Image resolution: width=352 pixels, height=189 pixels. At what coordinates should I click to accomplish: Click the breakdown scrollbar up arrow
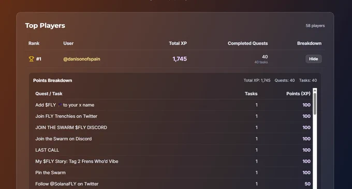(x=315, y=90)
